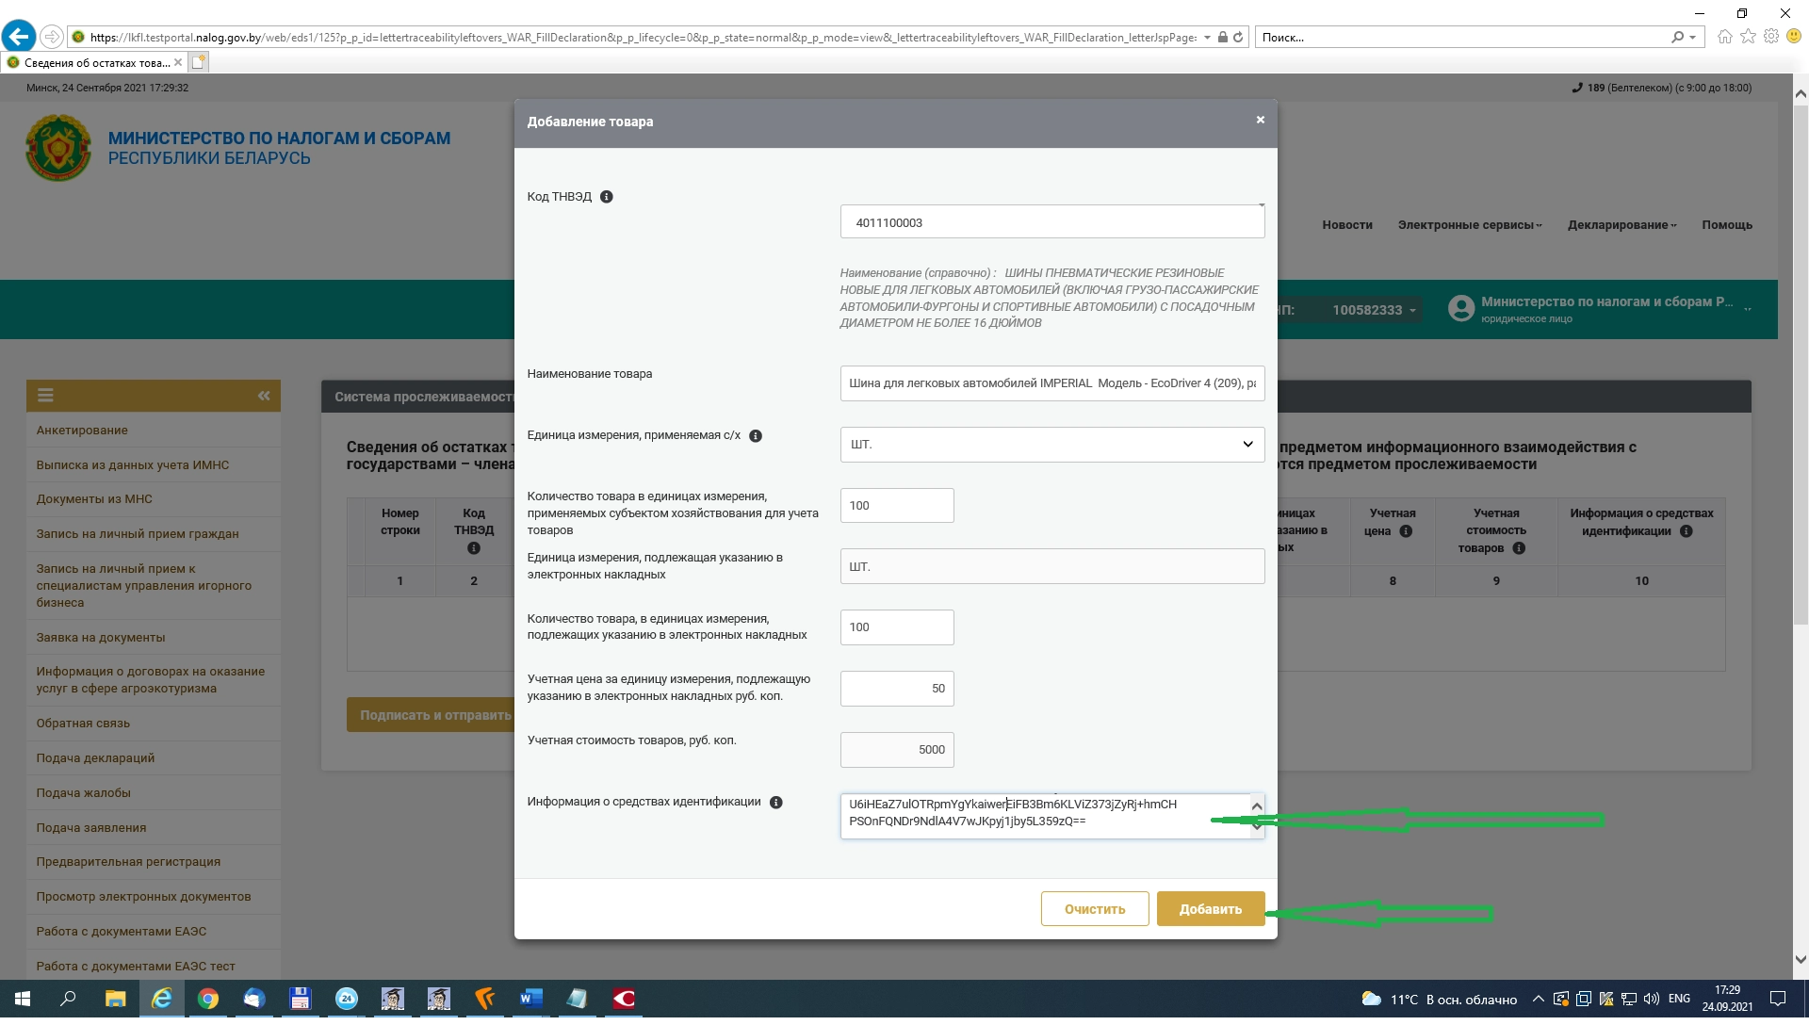Click the ENG language indicator
This screenshot has width=1809, height=1025.
pos(1679,999)
